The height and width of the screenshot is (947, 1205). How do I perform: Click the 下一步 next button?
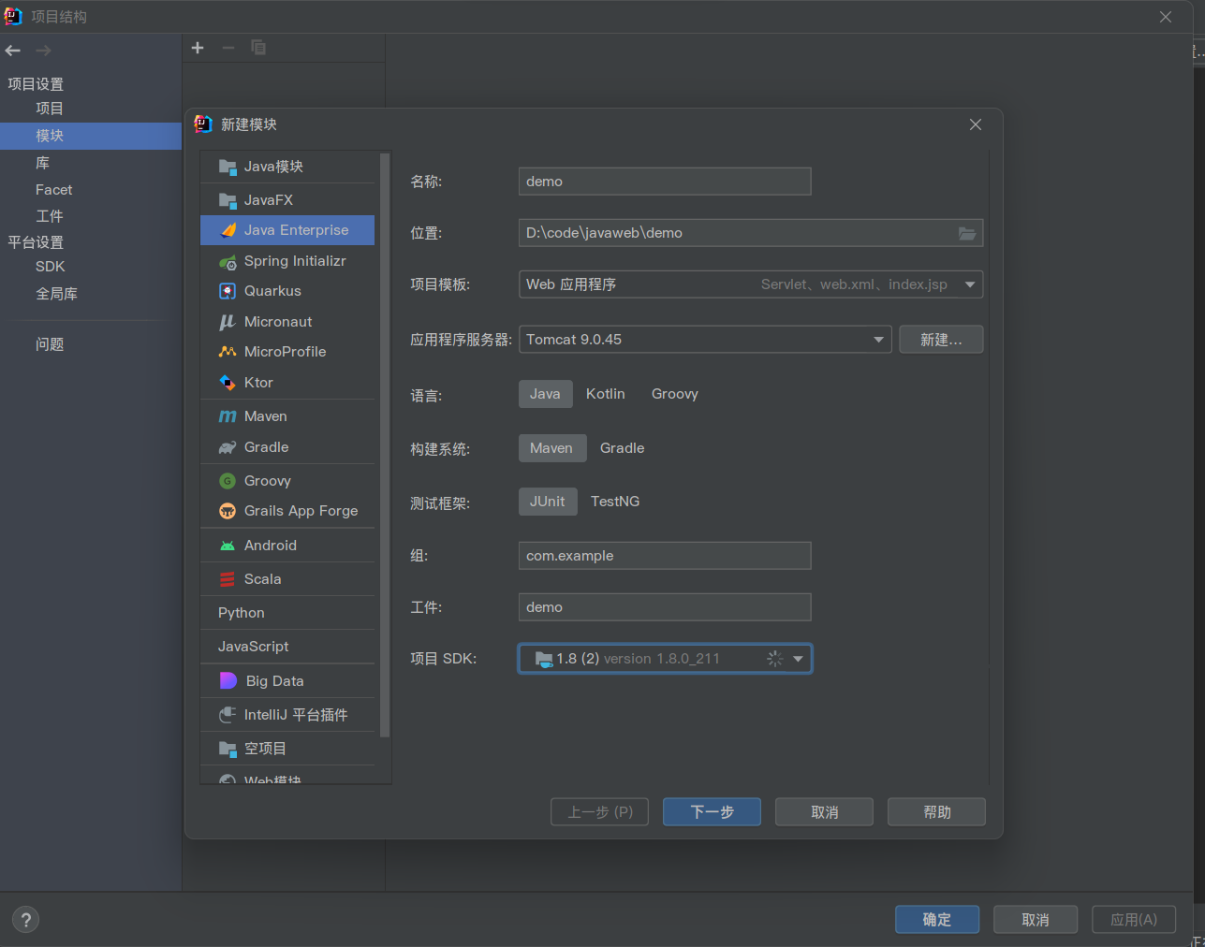coord(712,812)
